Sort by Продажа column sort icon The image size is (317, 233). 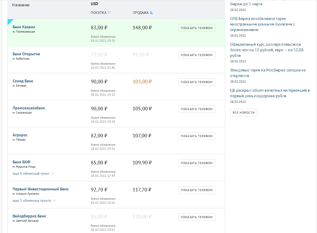tap(151, 13)
